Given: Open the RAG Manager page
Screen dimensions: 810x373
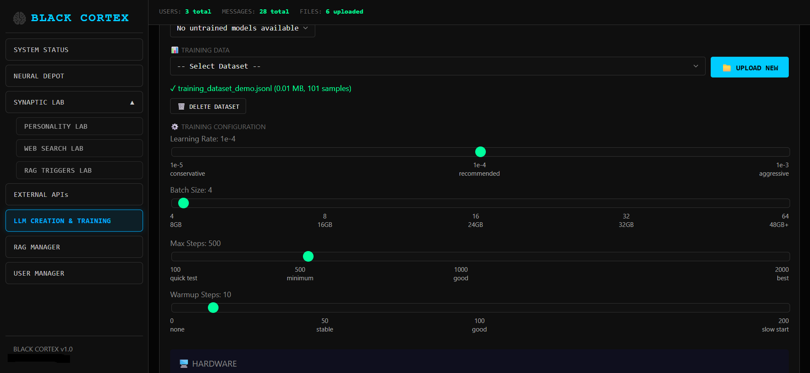Looking at the screenshot, I should (x=74, y=247).
